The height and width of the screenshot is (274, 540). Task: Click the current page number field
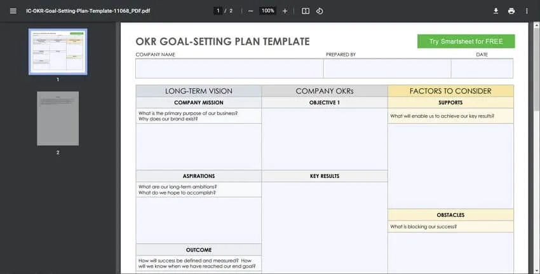click(x=218, y=11)
